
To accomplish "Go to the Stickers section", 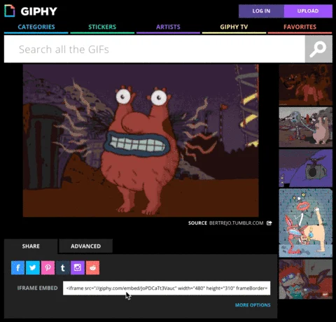I will pos(102,27).
